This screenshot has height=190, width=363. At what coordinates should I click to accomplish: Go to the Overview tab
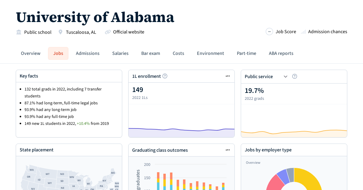pos(31,53)
